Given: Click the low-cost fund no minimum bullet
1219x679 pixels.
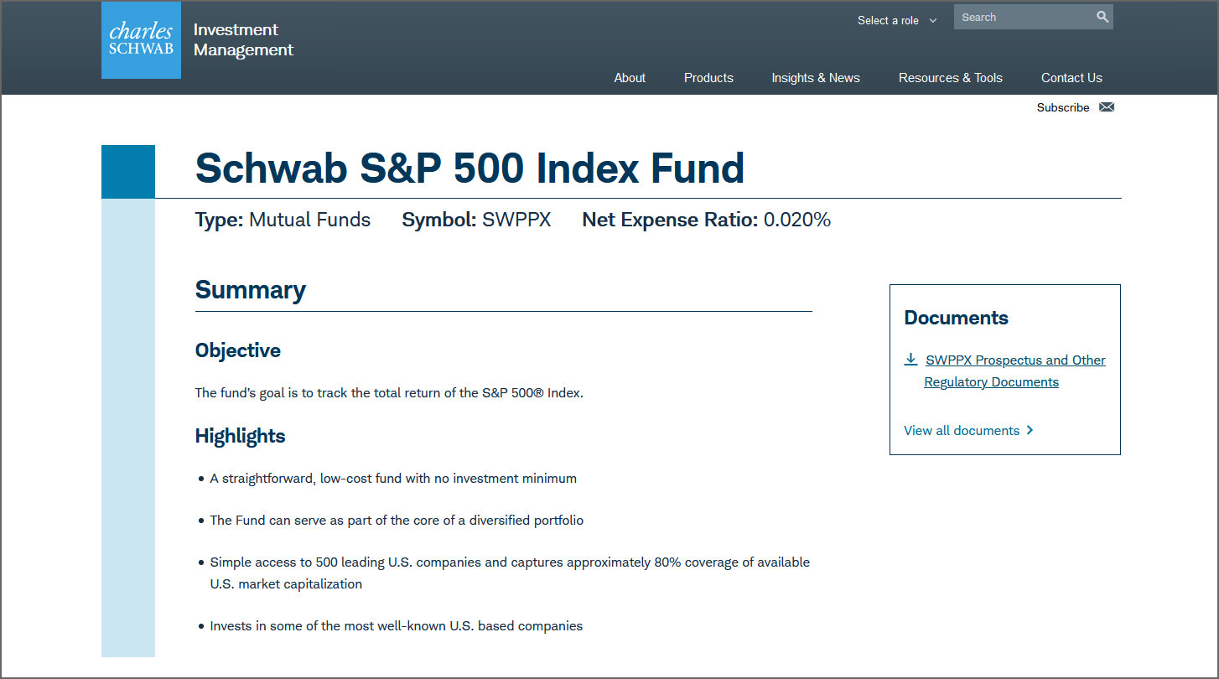Looking at the screenshot, I should click(x=393, y=479).
